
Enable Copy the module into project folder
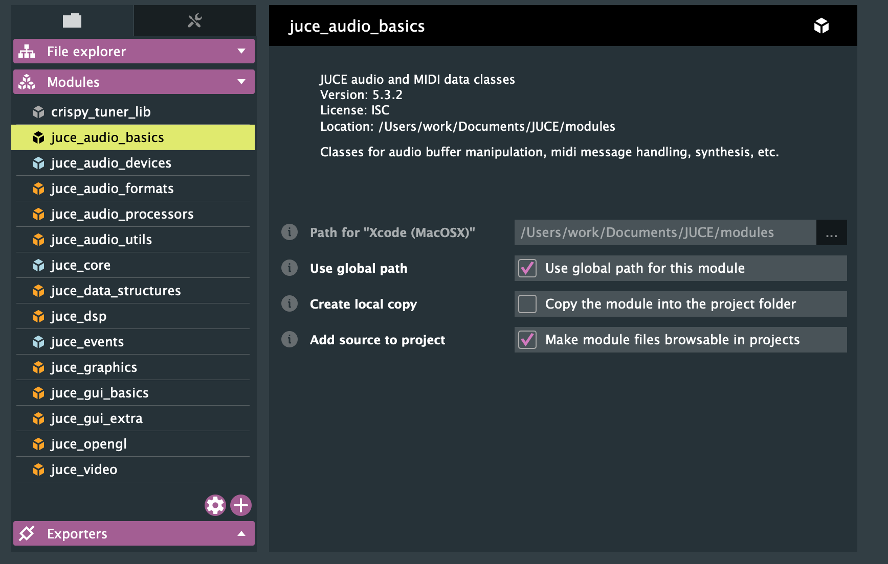527,304
